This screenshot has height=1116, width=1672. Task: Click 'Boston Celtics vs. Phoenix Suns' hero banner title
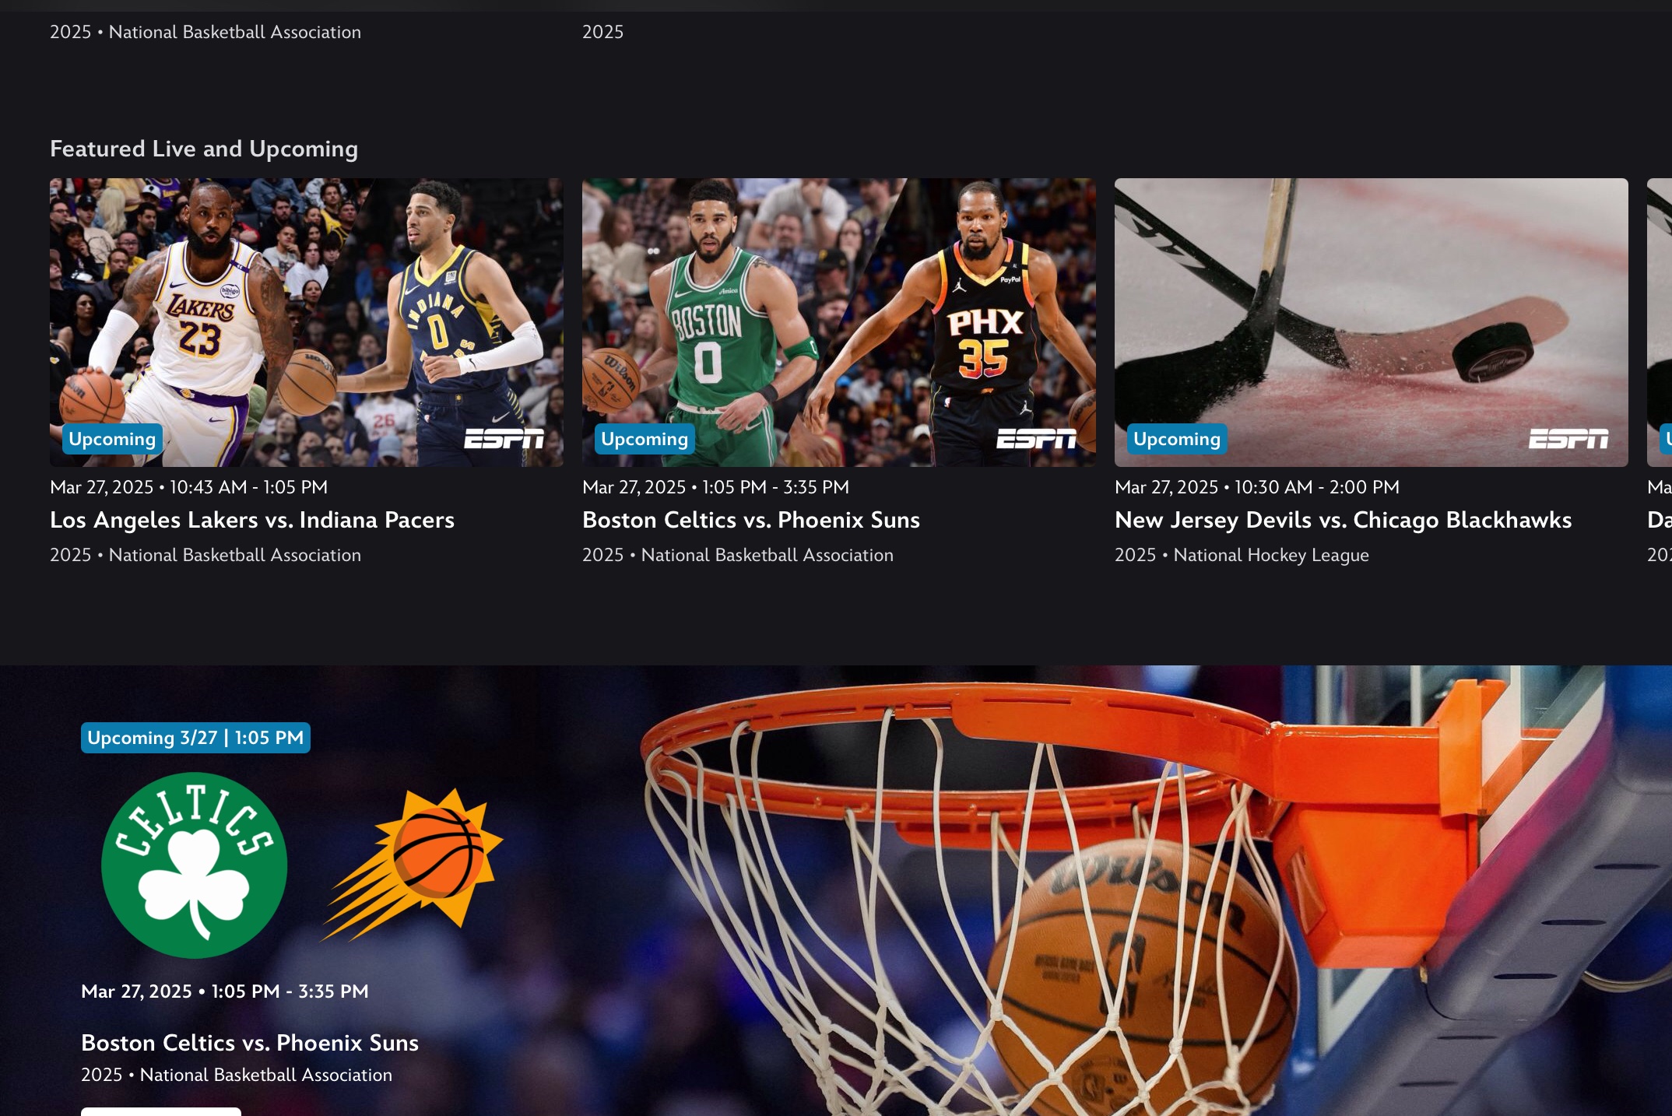[x=250, y=1043]
